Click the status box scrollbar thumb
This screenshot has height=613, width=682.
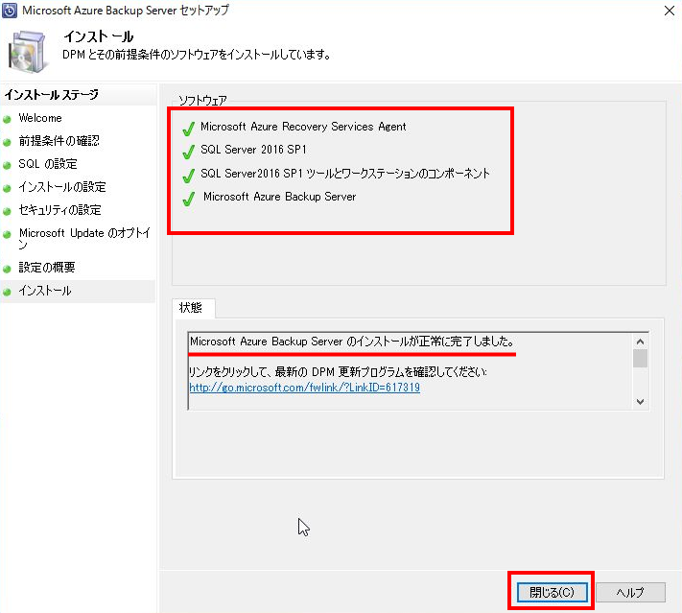coord(640,358)
